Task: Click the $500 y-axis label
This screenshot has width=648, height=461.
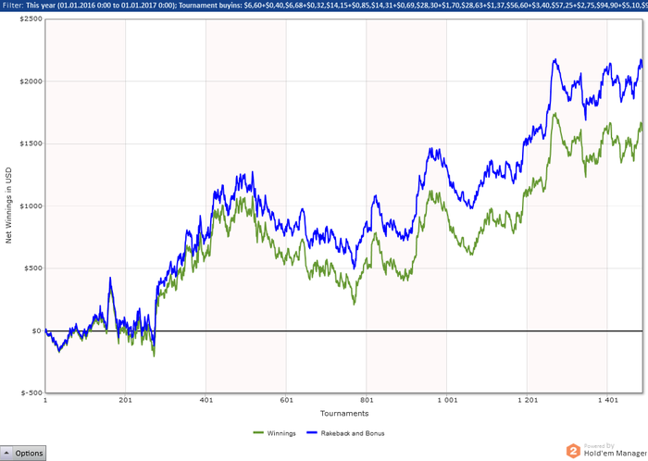Action: pos(33,268)
